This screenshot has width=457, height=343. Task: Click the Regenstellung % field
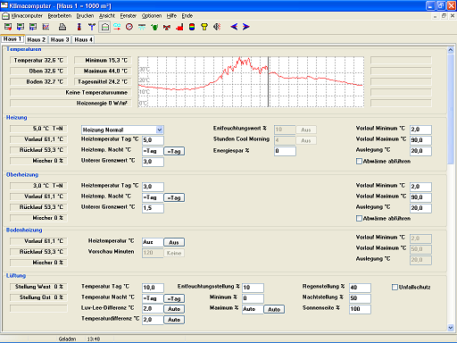[x=360, y=288]
